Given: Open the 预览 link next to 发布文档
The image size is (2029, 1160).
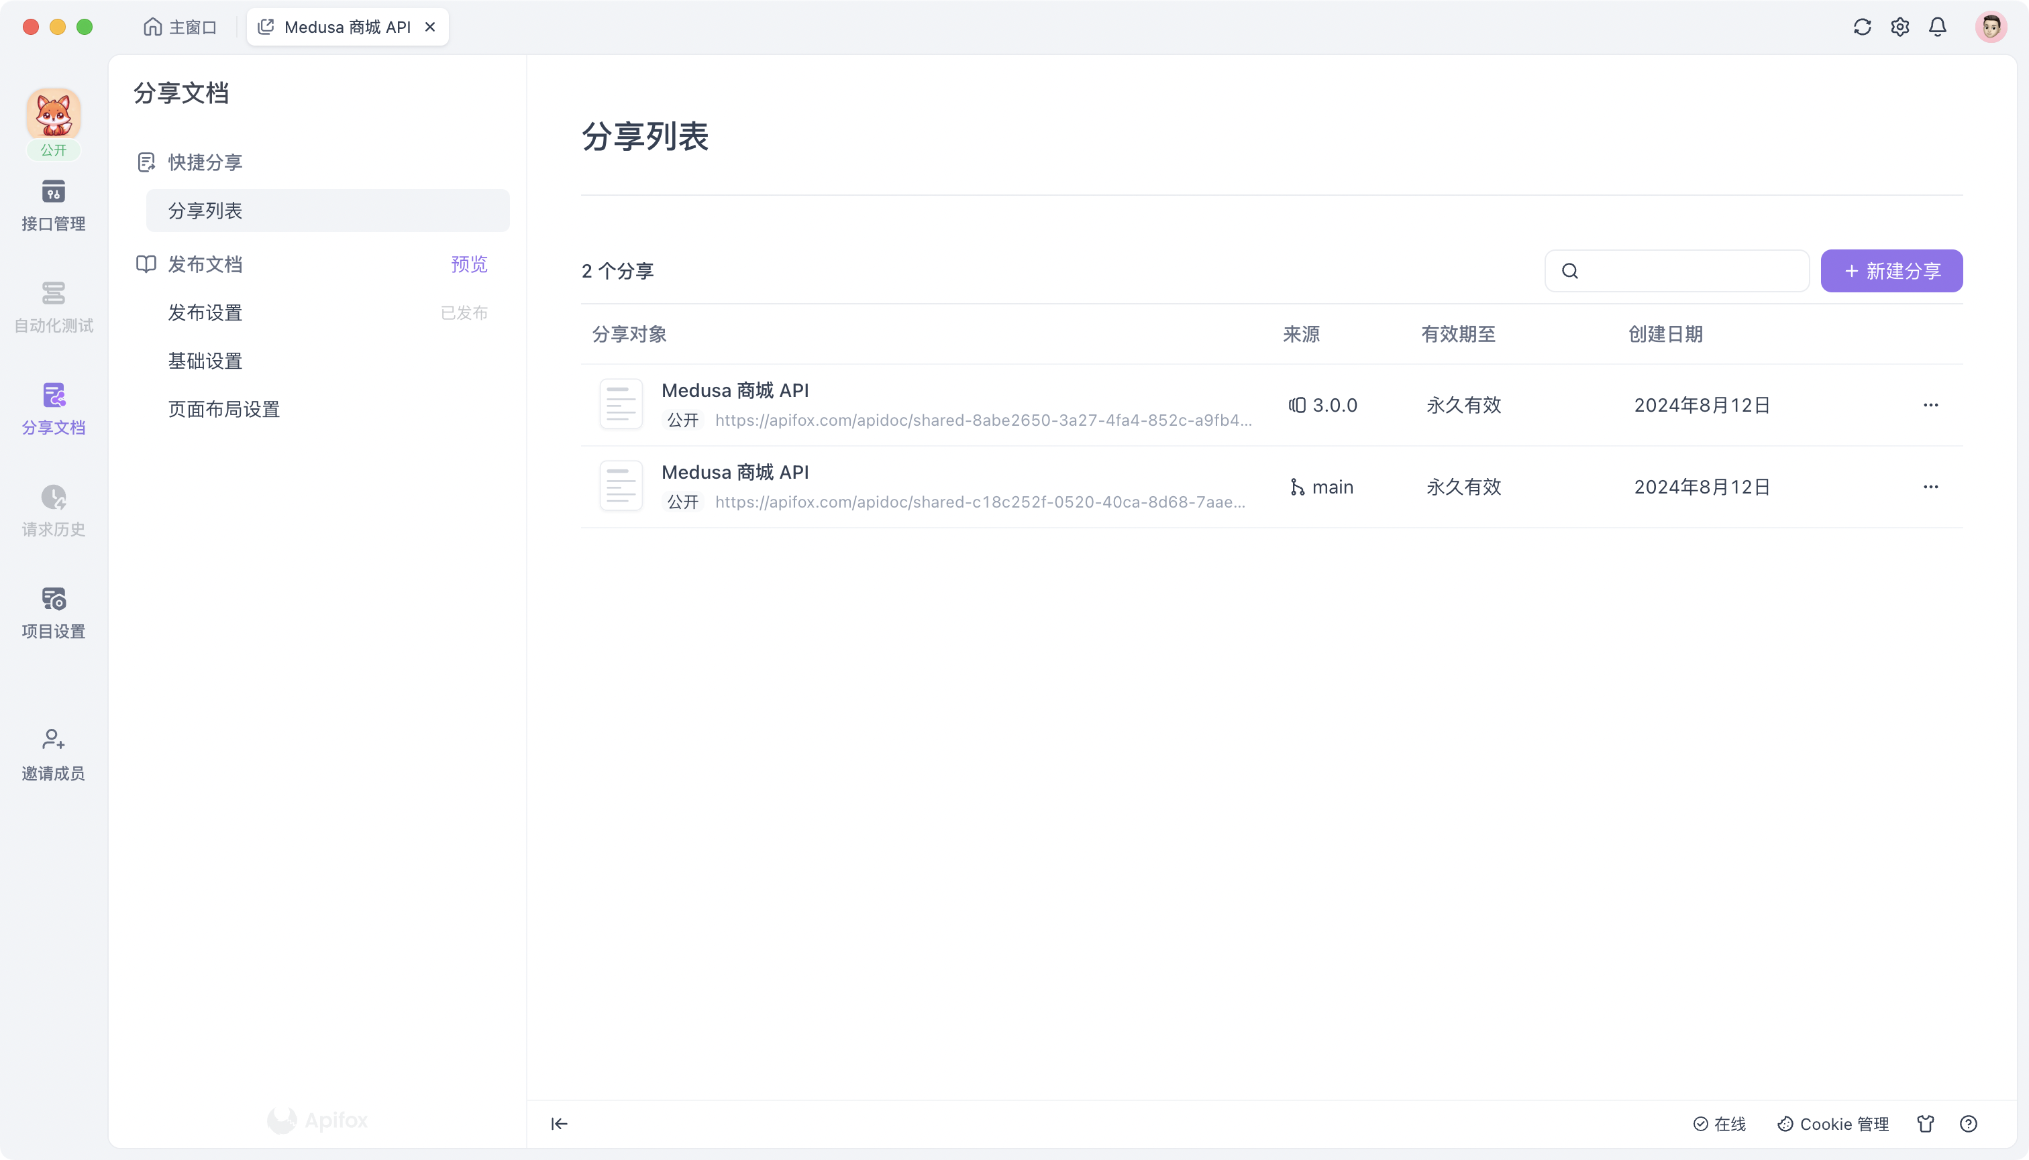Looking at the screenshot, I should (468, 264).
